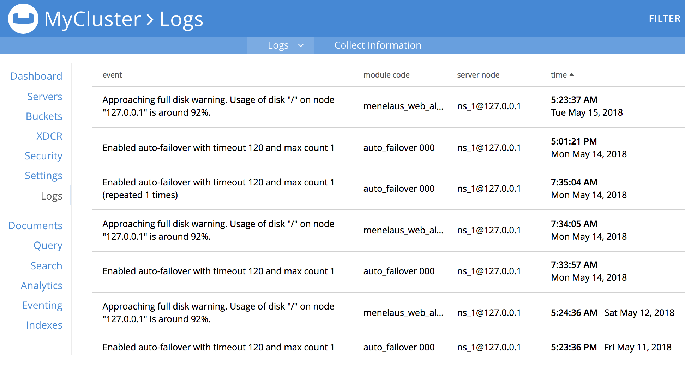Open the Query workbench
The width and height of the screenshot is (685, 367).
tap(48, 245)
